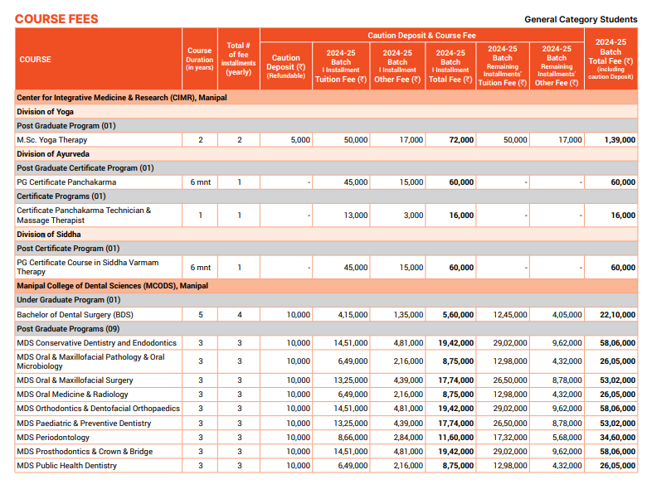Click 45,000 tuition fee for Siddha Varmam Therapy

tap(355, 268)
